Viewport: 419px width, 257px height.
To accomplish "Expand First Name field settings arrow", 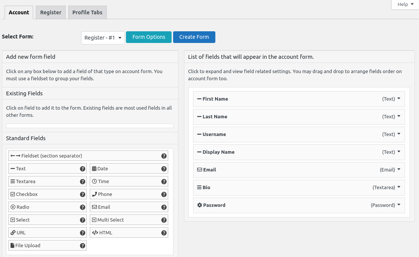I will [399, 98].
